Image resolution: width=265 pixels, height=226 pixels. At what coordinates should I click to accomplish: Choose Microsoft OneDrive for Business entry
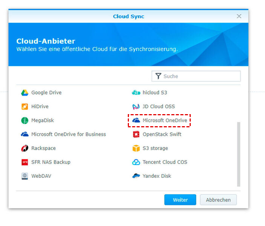(x=68, y=134)
